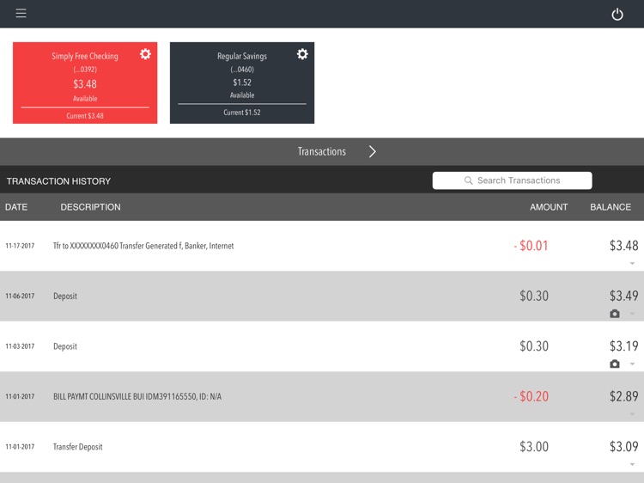
Task: View check image for $3.19 balance deposit
Action: point(615,364)
